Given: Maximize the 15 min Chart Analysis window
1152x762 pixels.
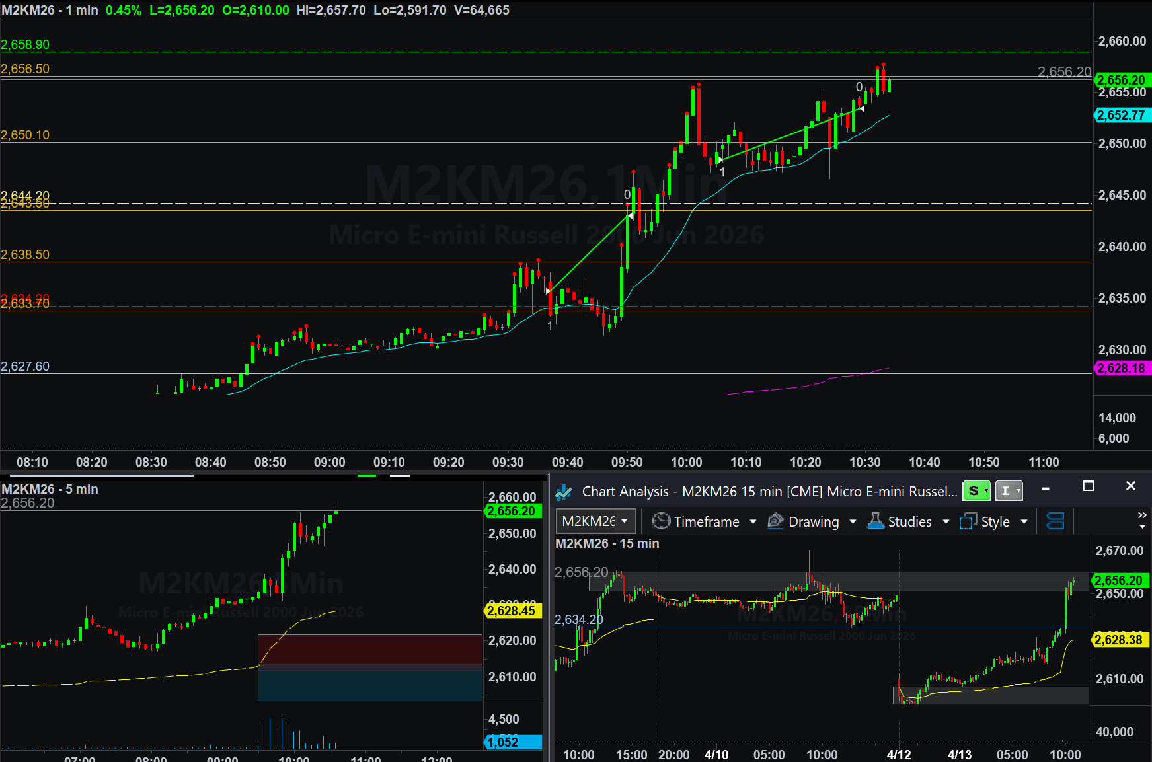Looking at the screenshot, I should (1089, 486).
